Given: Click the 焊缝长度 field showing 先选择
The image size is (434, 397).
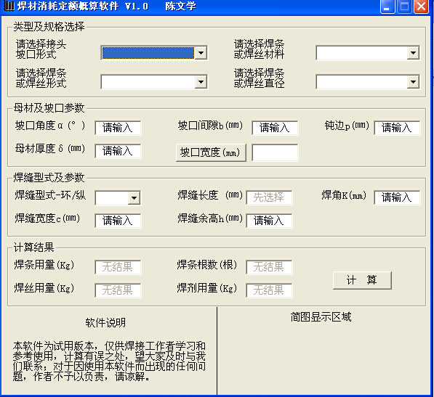Looking at the screenshot, I should (269, 197).
